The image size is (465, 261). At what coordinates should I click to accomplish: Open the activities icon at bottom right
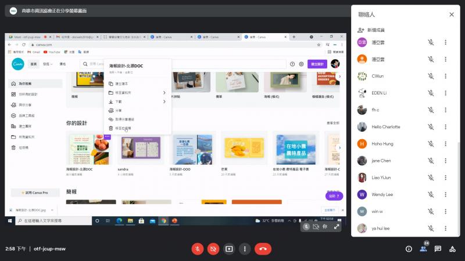(x=452, y=249)
